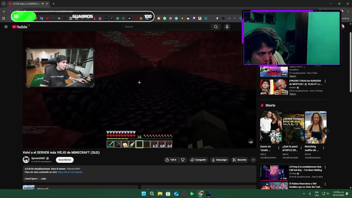Click the Buscar search field
Screen dimensions: 352x198
(166, 27)
